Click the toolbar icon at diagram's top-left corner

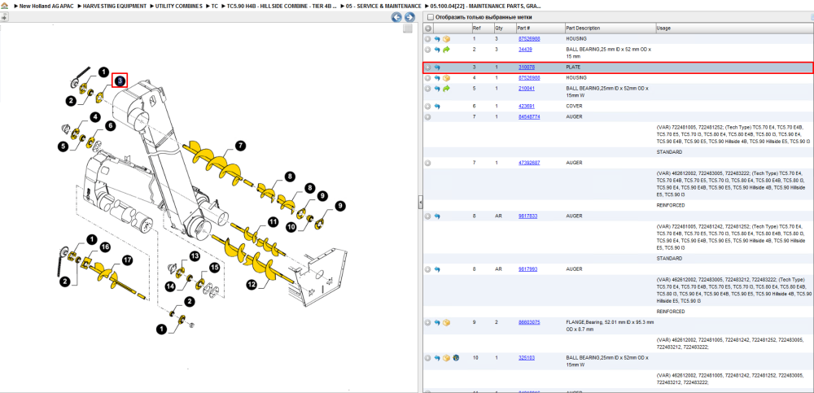[3, 17]
